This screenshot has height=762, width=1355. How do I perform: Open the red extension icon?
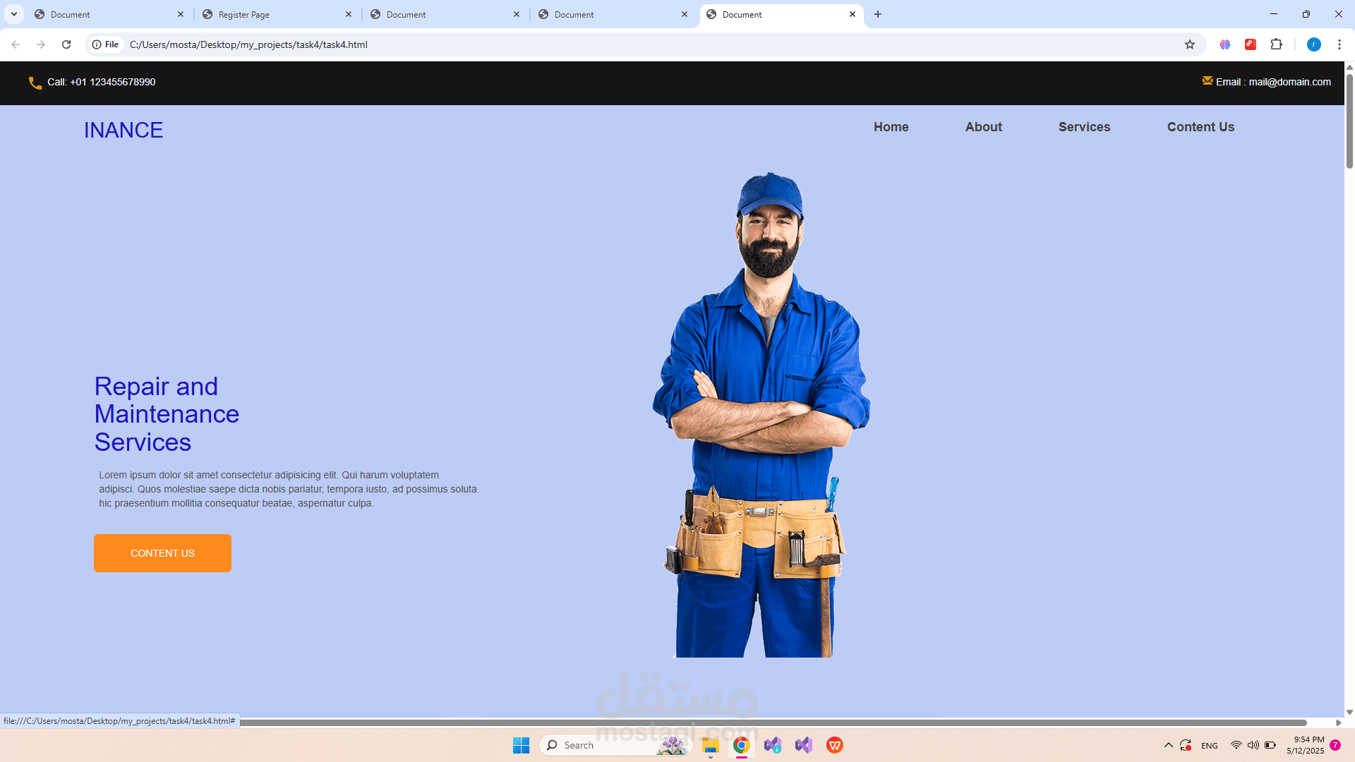click(x=1251, y=44)
